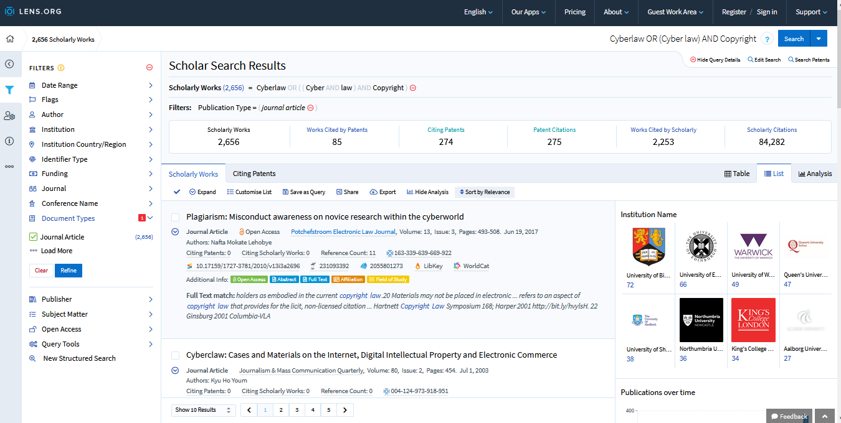Collapse sidebar with the back arrow icon
The image size is (841, 423).
(9, 63)
